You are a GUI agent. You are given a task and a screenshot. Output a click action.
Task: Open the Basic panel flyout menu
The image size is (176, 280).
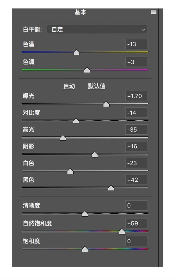(x=153, y=12)
